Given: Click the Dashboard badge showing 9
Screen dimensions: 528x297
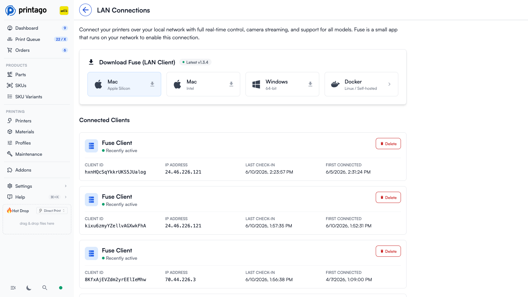Looking at the screenshot, I should point(65,28).
